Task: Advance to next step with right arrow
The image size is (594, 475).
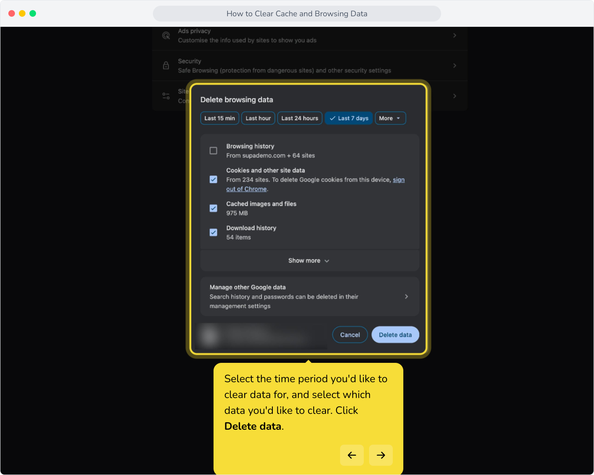Action: (381, 455)
